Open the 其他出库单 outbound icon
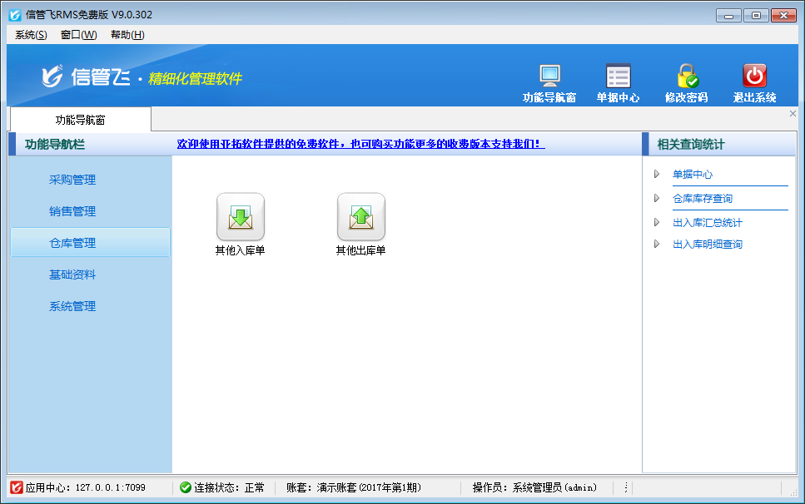The image size is (805, 504). tap(360, 217)
